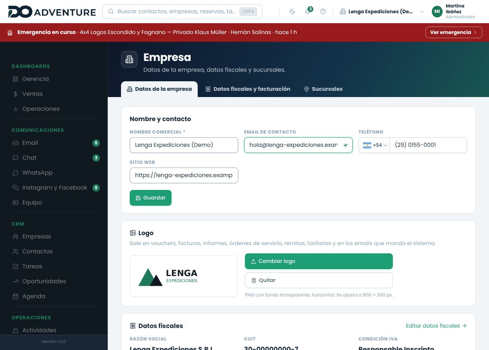Open the +54 country code dropdown
The width and height of the screenshot is (489, 350).
pyautogui.click(x=374, y=146)
